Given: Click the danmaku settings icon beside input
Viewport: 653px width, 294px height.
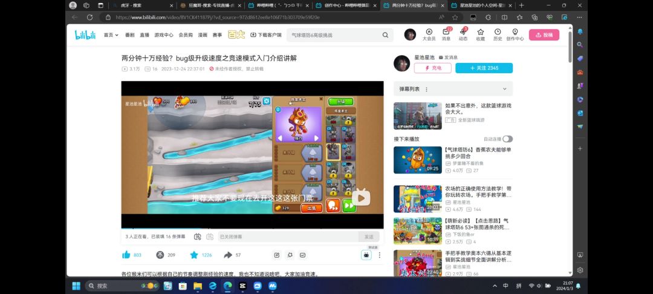Looking at the screenshot, I should pos(210,237).
